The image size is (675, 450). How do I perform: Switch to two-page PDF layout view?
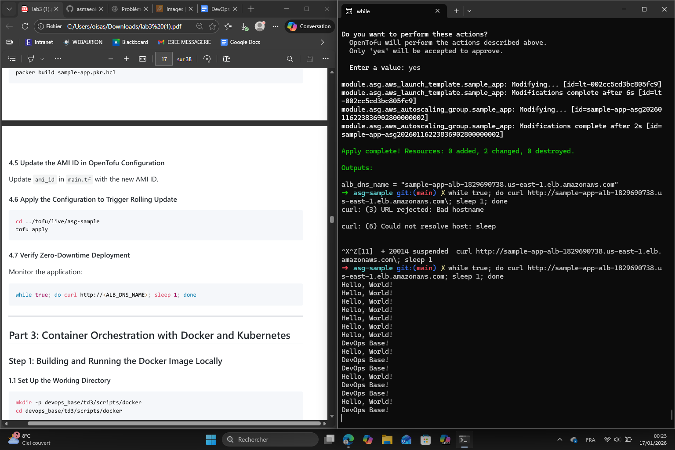tap(226, 58)
